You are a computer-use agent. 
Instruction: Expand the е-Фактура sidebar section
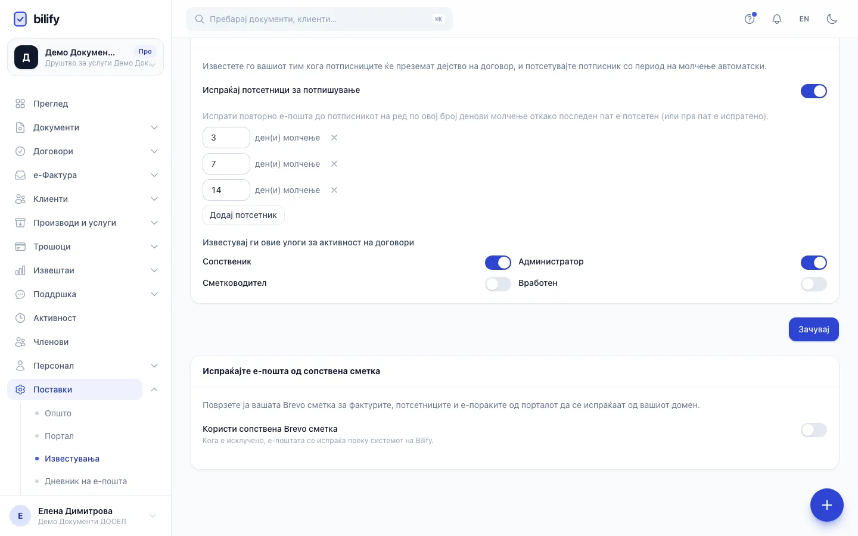tap(86, 175)
